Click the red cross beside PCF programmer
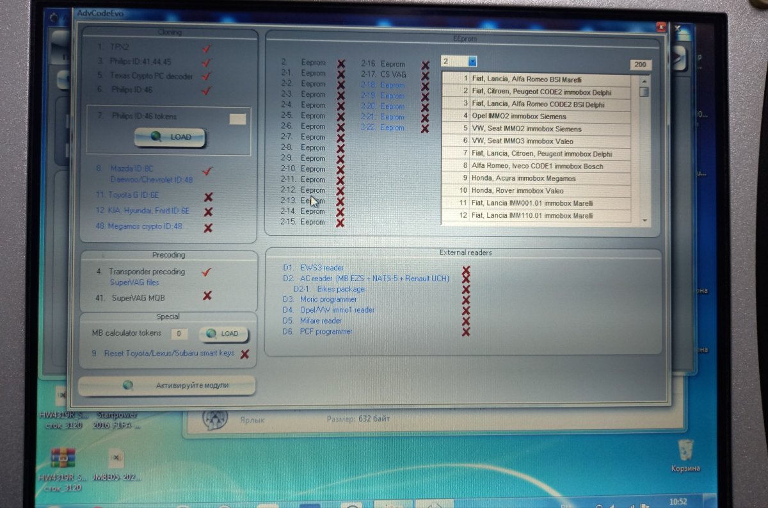Viewport: 768px width, 508px height. click(466, 331)
